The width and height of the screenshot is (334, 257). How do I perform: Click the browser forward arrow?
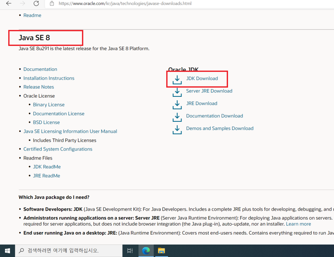[22, 4]
